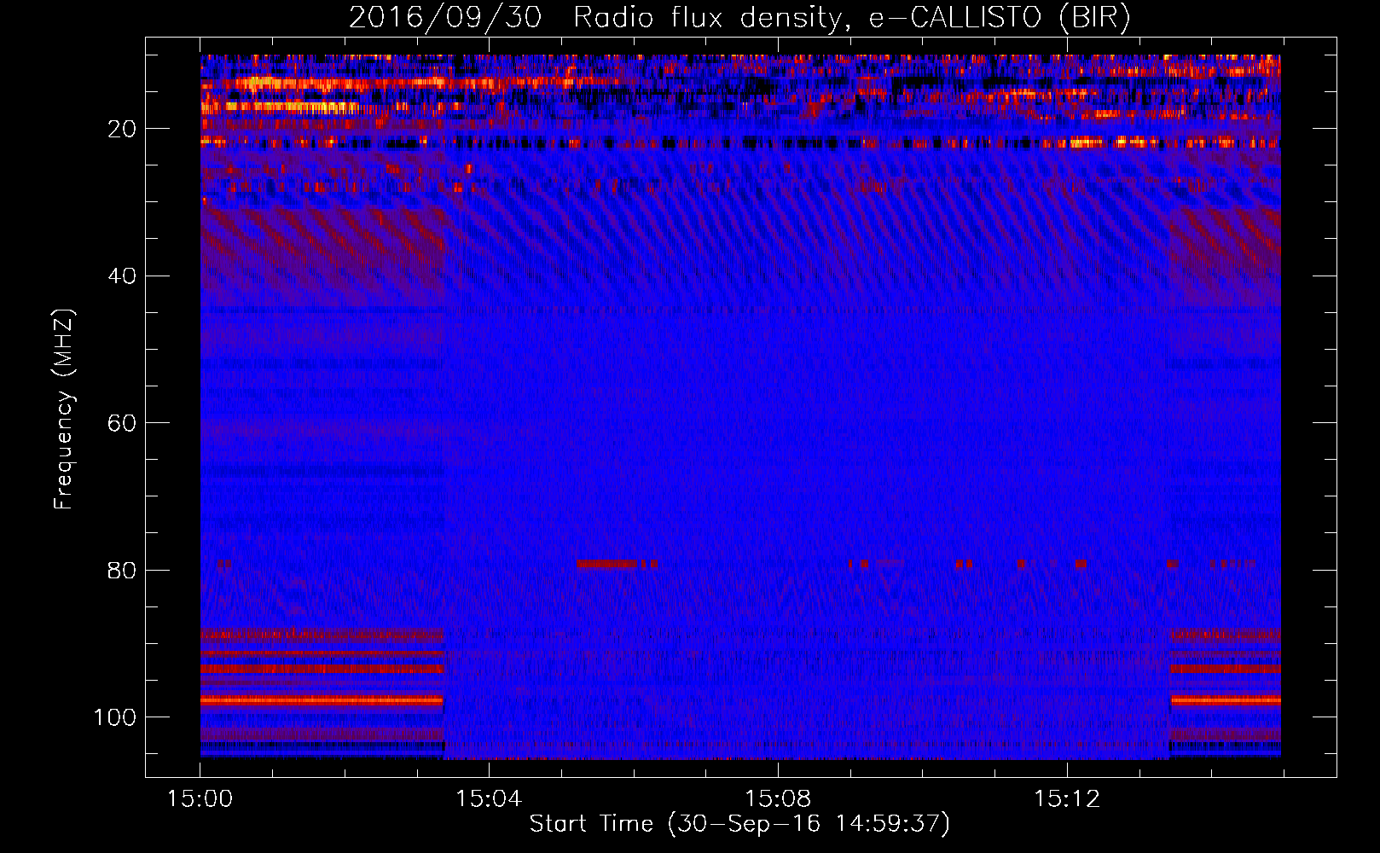Click the plot title '2016/09/30 Radio flux density, e-CALLISTO (BIR)'
The height and width of the screenshot is (853, 1380).
click(x=739, y=17)
